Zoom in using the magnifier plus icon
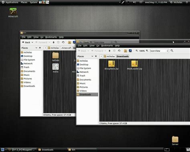Viewport: 190px width, 152px height. tap(147, 51)
